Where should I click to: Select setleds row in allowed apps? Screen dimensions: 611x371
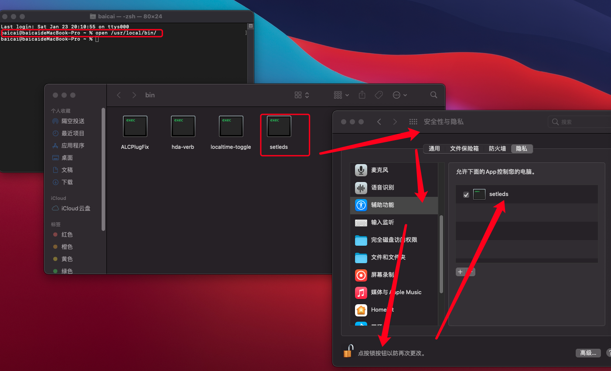tap(527, 194)
